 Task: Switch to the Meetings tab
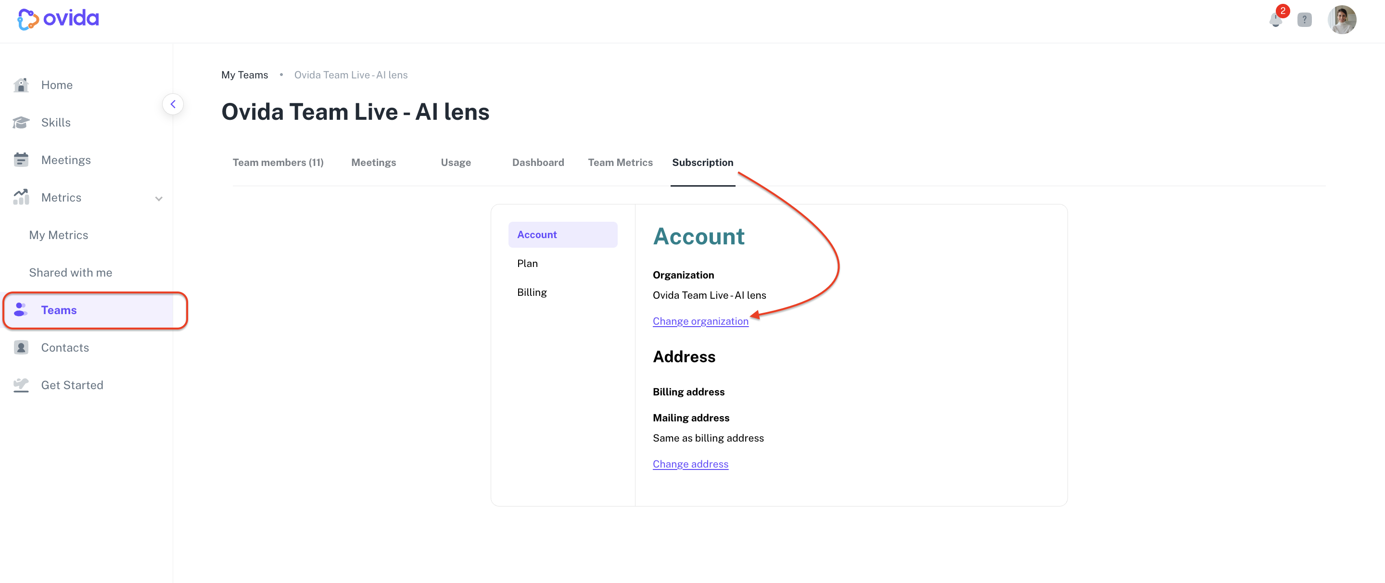(x=374, y=163)
